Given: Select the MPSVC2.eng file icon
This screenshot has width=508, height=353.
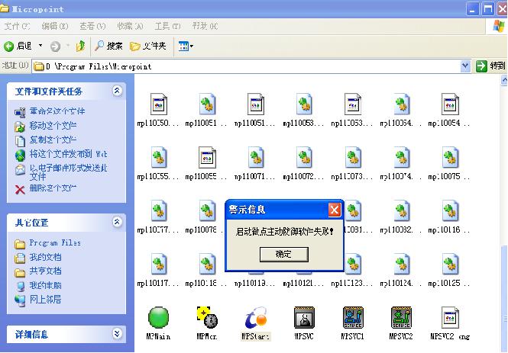Looking at the screenshot, I should pos(450,317).
